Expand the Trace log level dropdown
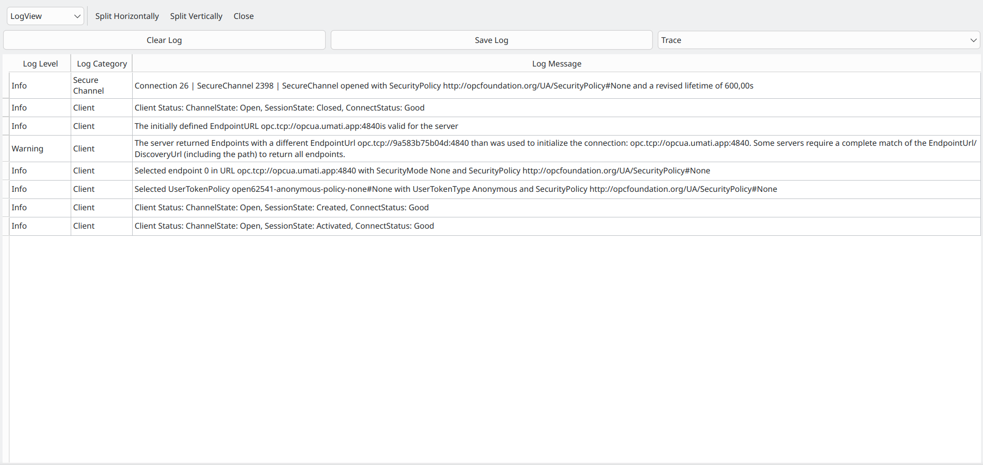The width and height of the screenshot is (983, 465). pyautogui.click(x=818, y=40)
